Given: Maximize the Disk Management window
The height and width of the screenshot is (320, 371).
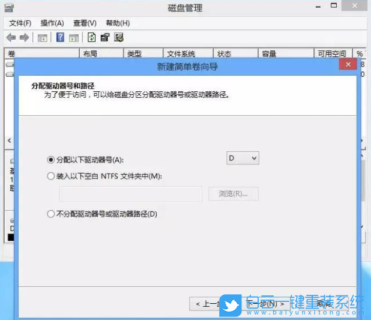Looking at the screenshot, I should 334,5.
